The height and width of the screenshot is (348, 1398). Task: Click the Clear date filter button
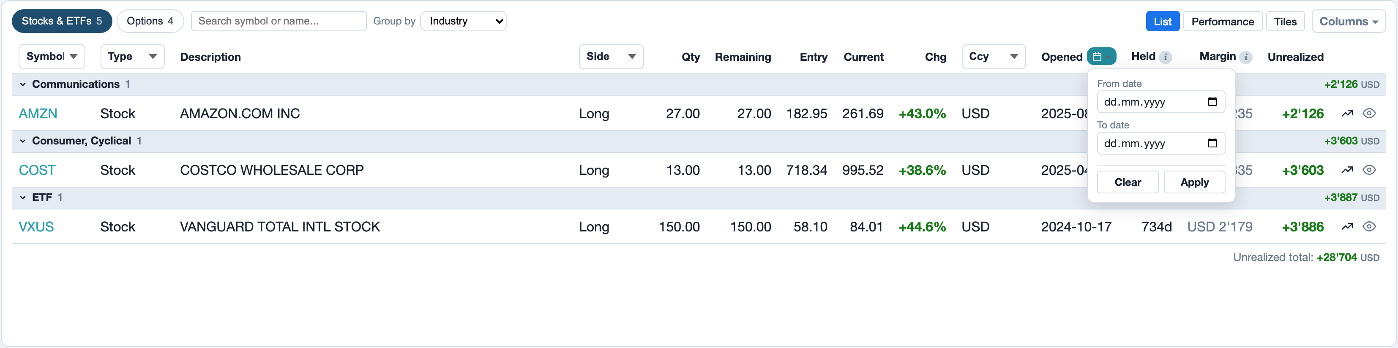[x=1128, y=182]
